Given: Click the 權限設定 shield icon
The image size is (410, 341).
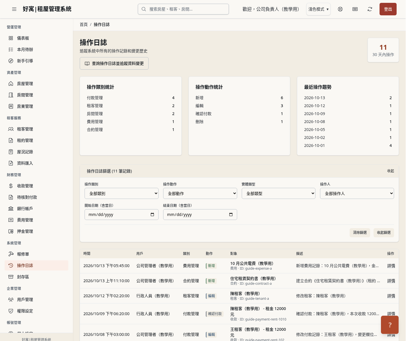Looking at the screenshot, I should tap(11, 311).
